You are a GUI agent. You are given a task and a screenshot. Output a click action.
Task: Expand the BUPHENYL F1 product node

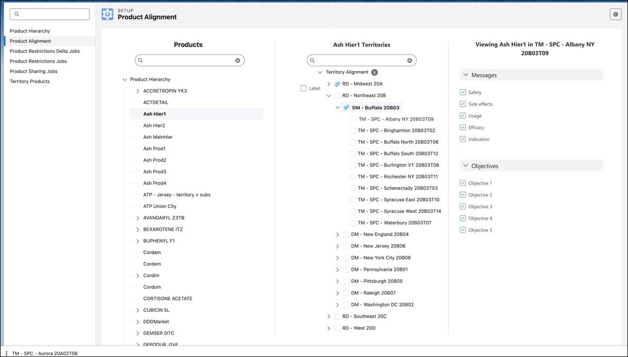coord(138,241)
